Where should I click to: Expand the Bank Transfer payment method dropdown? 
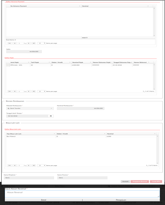(x=51, y=108)
